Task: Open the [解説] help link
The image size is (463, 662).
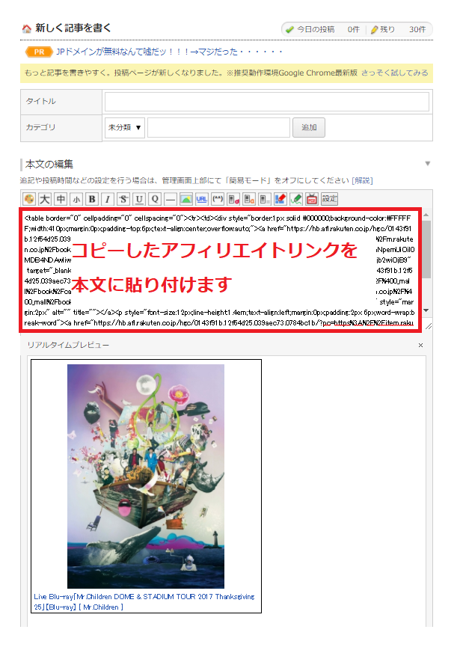Action: (363, 181)
